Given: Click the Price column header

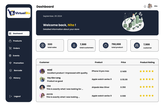Looking at the screenshot, I should [x=123, y=62].
